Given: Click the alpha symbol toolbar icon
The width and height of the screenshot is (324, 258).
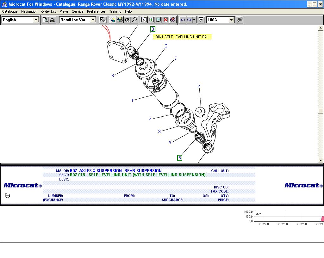Looking at the screenshot, I should pyautogui.click(x=127, y=20).
